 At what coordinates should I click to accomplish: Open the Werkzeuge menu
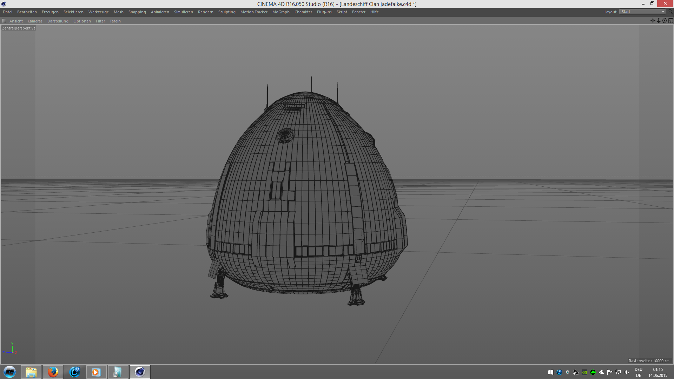99,12
